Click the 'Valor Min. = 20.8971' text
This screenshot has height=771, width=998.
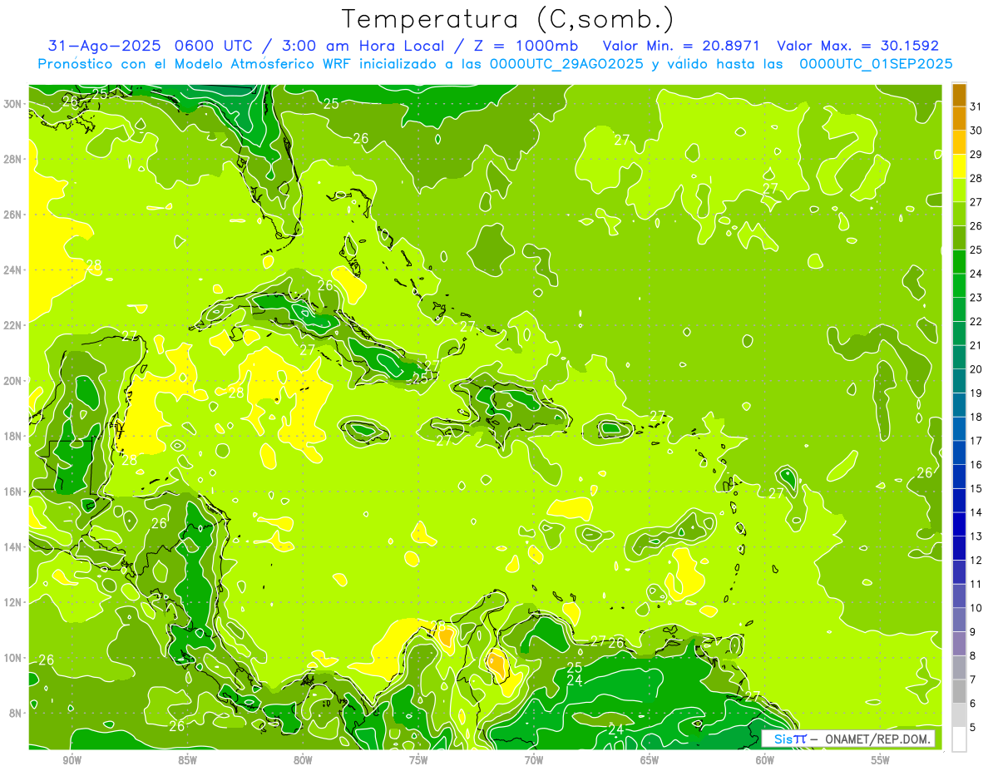pyautogui.click(x=682, y=46)
